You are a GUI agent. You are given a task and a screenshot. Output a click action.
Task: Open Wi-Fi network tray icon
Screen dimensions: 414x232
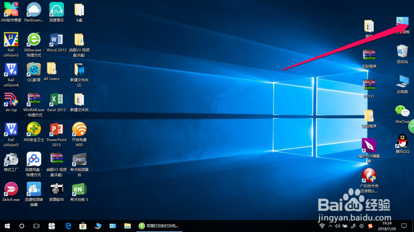coord(322,226)
